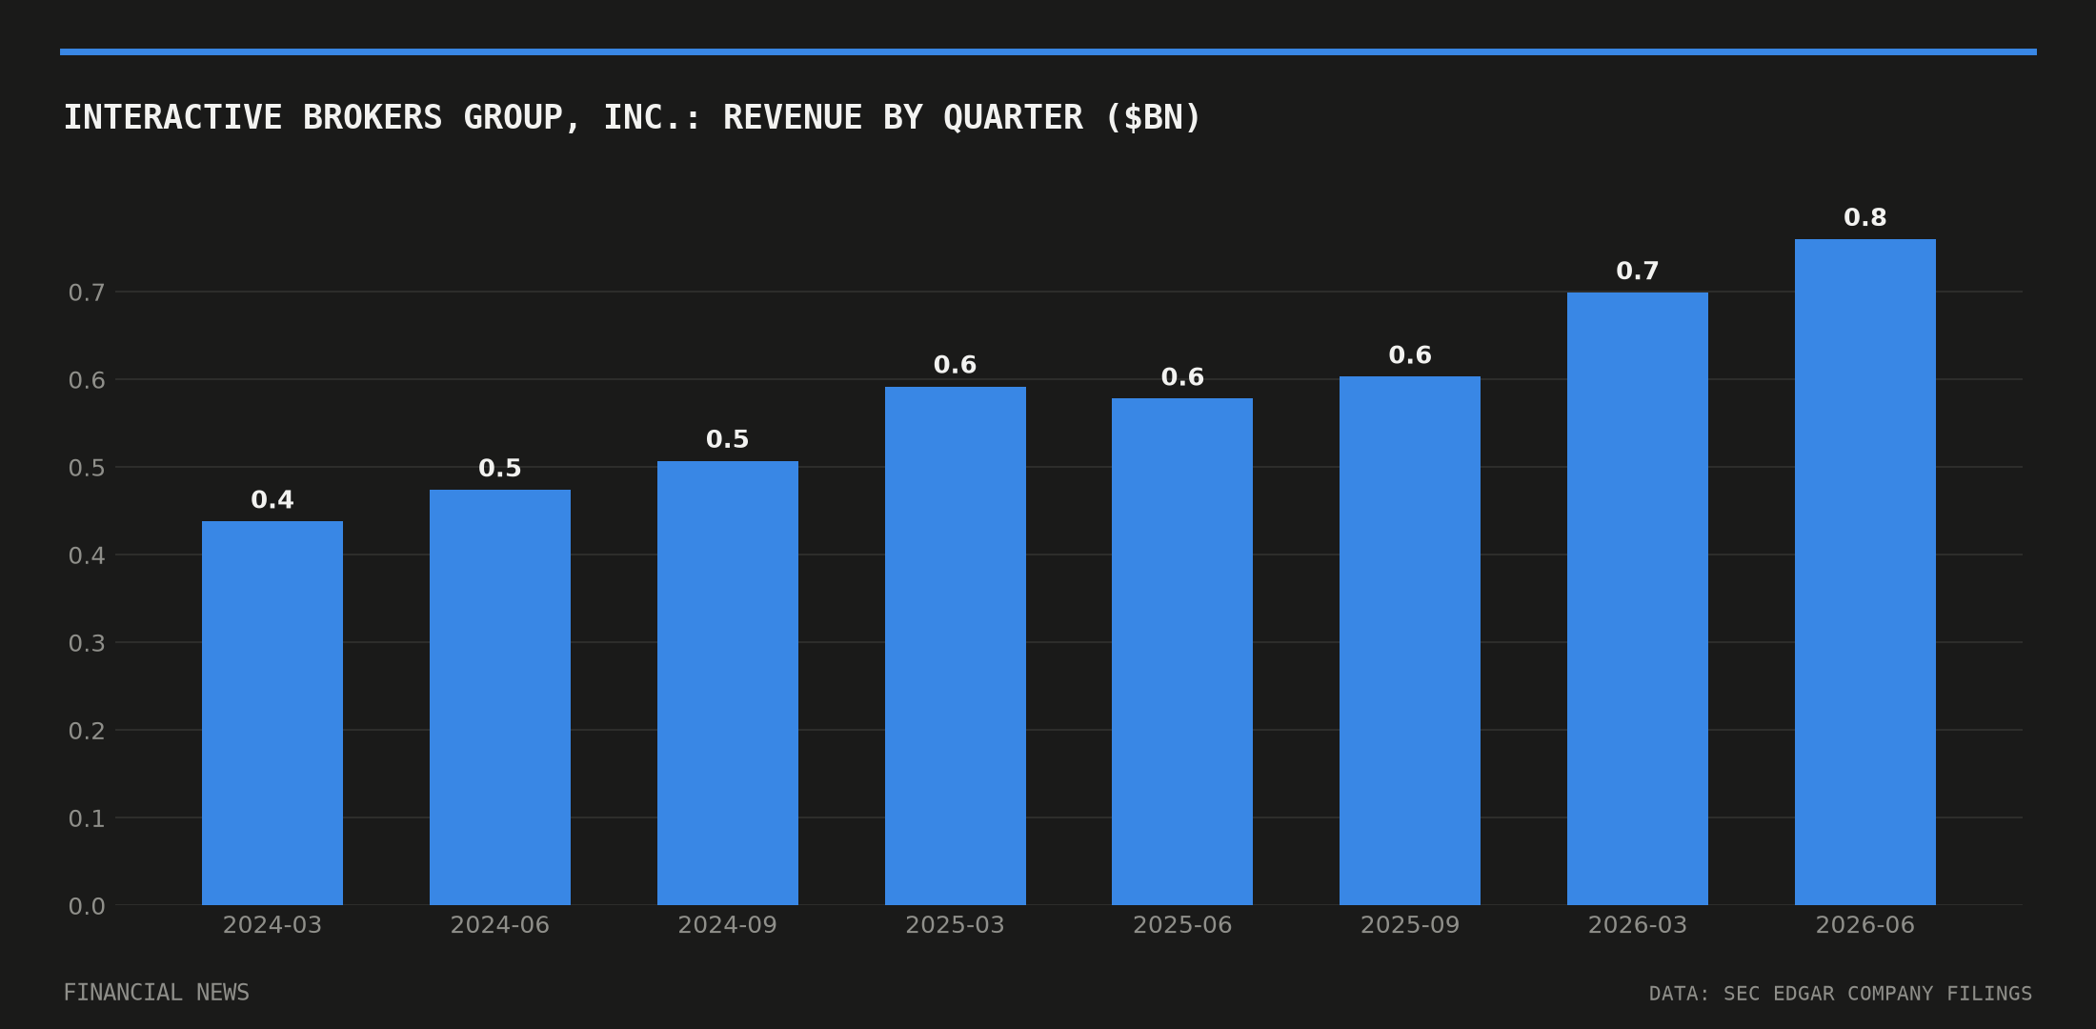Image resolution: width=2096 pixels, height=1029 pixels.
Task: Click the 2025-09 x-axis label
Action: (x=1410, y=925)
